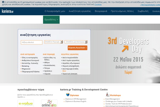Open Ανά περιοχή ή πόλη link
Image resolution: width=160 pixels, height=107 pixels.
pyautogui.click(x=70, y=69)
